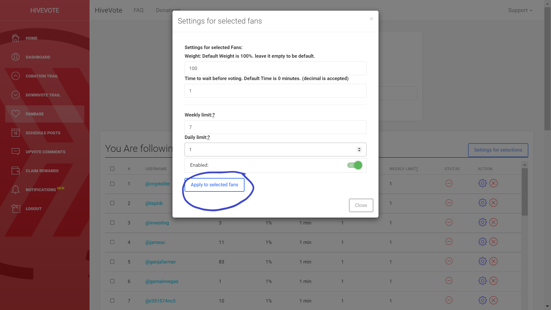The height and width of the screenshot is (310, 551).
Task: Check the checkbox for @tspink row
Action: point(112,203)
